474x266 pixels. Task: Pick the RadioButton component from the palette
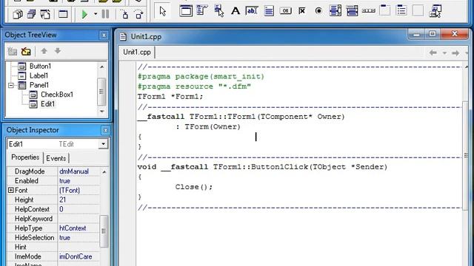click(x=318, y=11)
